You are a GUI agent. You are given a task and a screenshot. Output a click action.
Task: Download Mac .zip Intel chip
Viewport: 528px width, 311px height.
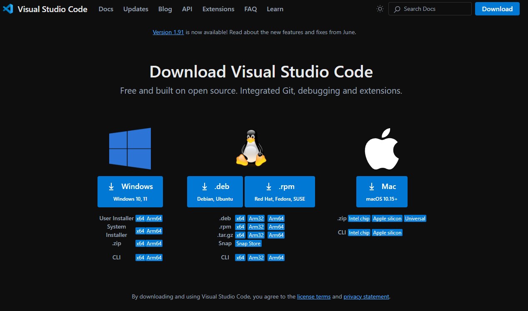coord(359,219)
